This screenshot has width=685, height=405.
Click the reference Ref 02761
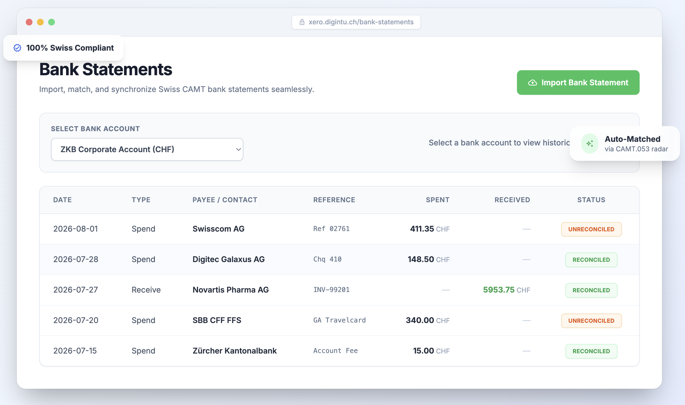(x=331, y=229)
